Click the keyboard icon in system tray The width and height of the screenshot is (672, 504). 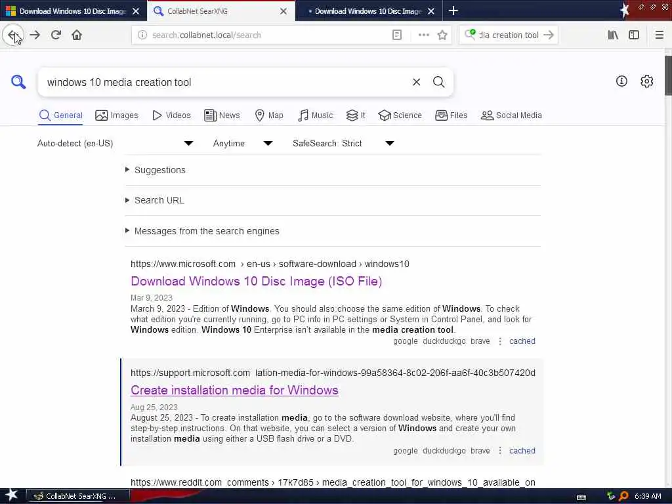click(581, 497)
